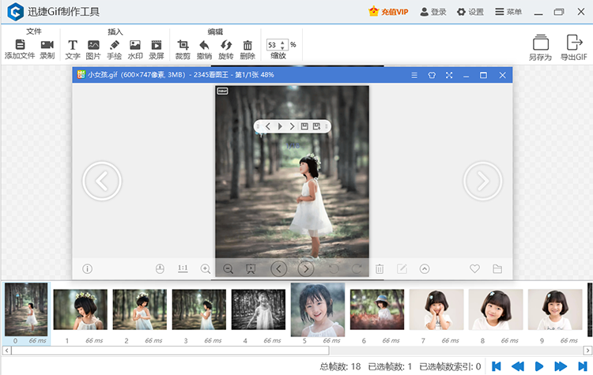This screenshot has height=375, width=593.
Task: Select frame 5 close-up thumbnail
Action: [x=318, y=310]
